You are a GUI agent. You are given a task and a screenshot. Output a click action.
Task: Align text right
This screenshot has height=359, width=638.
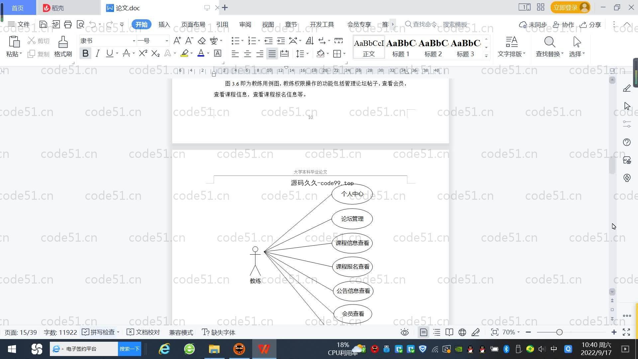[x=260, y=54]
